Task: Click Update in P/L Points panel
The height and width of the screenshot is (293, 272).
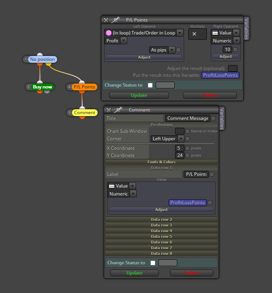Action: pos(139,95)
